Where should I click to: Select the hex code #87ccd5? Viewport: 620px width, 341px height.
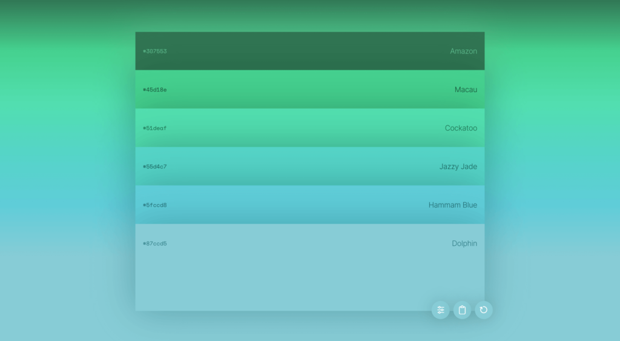[154, 243]
